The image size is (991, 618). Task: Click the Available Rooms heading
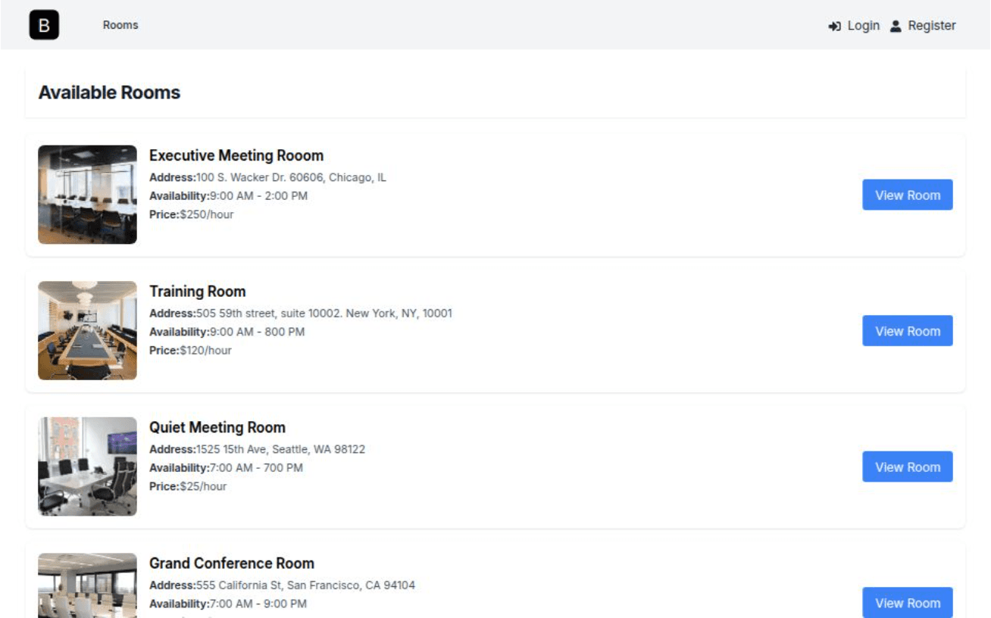(109, 92)
